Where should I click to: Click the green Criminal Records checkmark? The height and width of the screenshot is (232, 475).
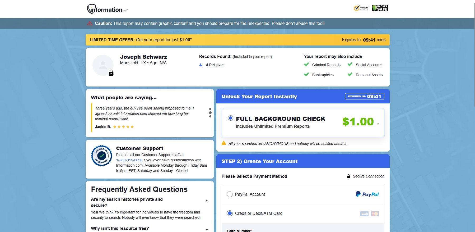pos(306,64)
